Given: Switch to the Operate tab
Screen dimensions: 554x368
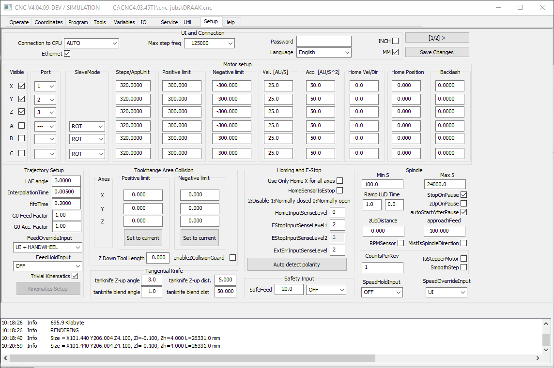Looking at the screenshot, I should [x=19, y=22].
